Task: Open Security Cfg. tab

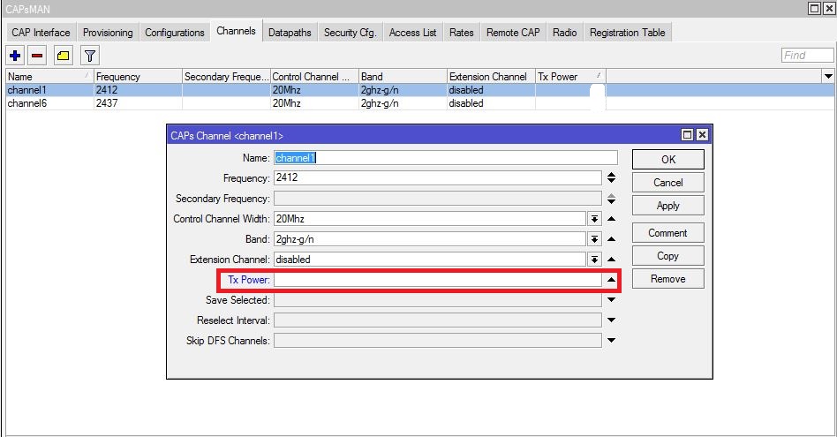Action: (351, 33)
